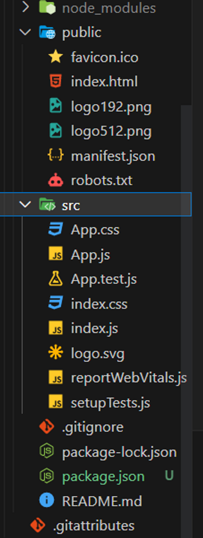Viewport: 203px width, 538px height.
Task: Click the robot icon beside robots.txt
Action: click(x=55, y=181)
